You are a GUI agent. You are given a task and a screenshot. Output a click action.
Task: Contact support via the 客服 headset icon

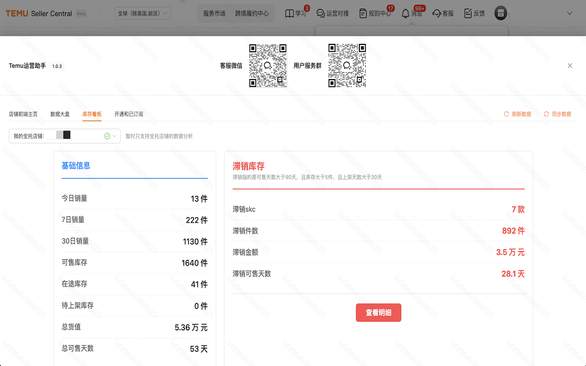tap(442, 13)
